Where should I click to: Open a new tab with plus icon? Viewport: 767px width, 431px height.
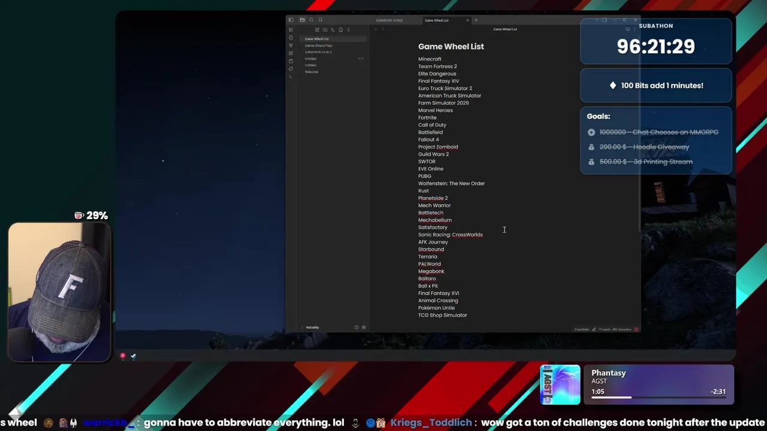(x=476, y=20)
